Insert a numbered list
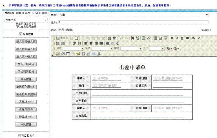The height and width of the screenshot is (138, 217). pos(58,43)
